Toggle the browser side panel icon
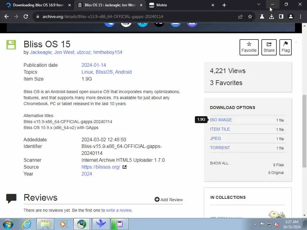307x230 pixels. click(x=281, y=17)
